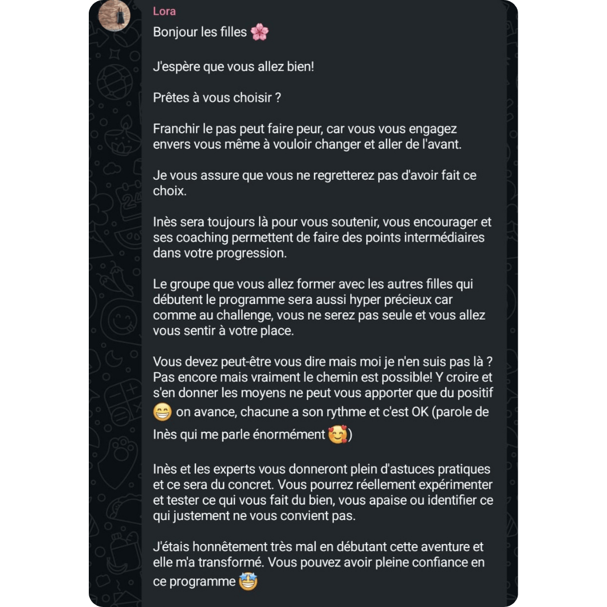Click the paragraph starting 'Je vous assure'
This screenshot has width=607, height=607.
pyautogui.click(x=314, y=183)
